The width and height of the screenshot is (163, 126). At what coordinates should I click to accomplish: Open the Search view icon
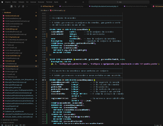(15, 6)
